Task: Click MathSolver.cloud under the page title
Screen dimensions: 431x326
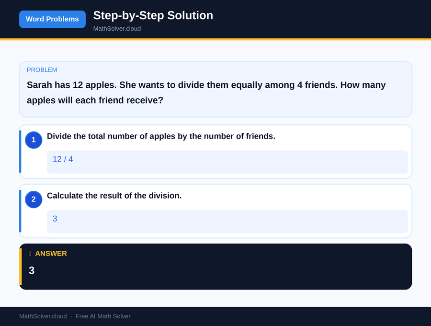Action: click(117, 28)
